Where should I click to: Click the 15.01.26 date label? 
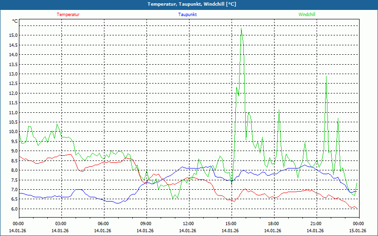click(x=358, y=231)
